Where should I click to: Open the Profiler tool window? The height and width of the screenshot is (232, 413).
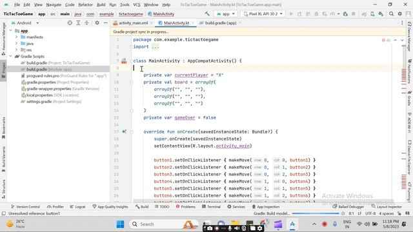pyautogui.click(x=55, y=207)
